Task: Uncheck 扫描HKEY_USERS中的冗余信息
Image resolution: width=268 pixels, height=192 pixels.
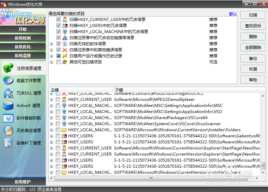Action: 58,26
